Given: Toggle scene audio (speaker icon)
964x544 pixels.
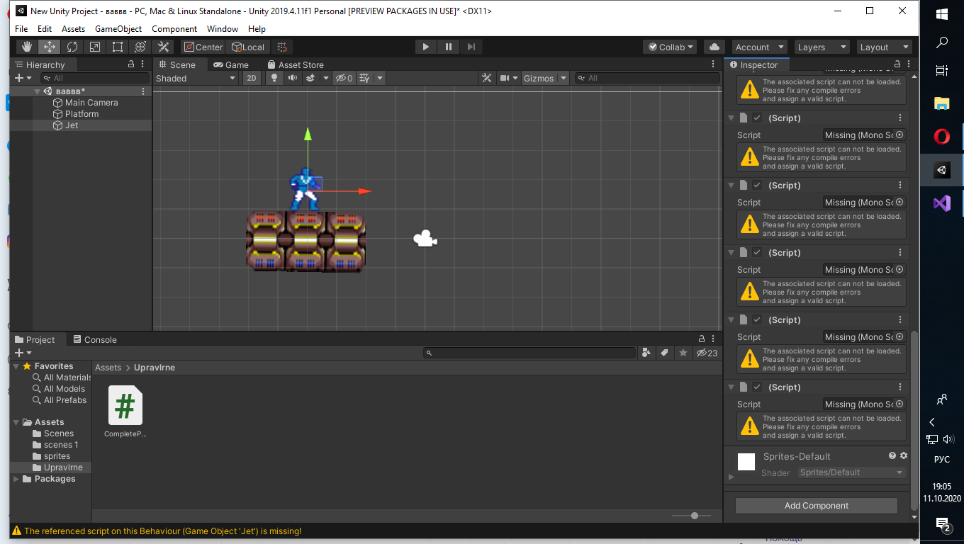Looking at the screenshot, I should (x=292, y=78).
